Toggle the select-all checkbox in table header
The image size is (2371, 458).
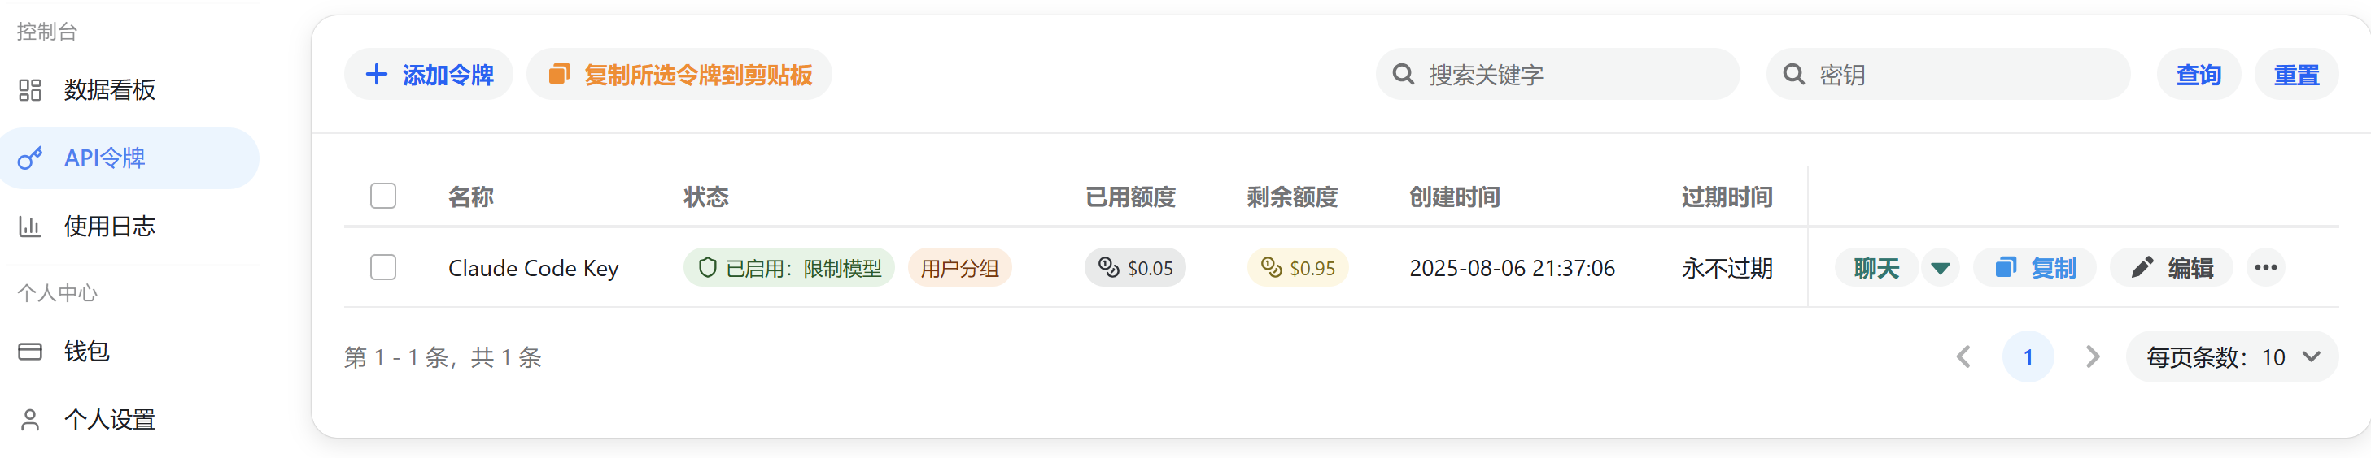pos(383,197)
